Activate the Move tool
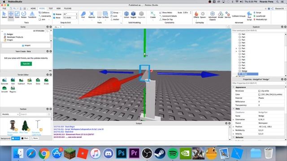This screenshot has width=287, height=161. coord(11,15)
